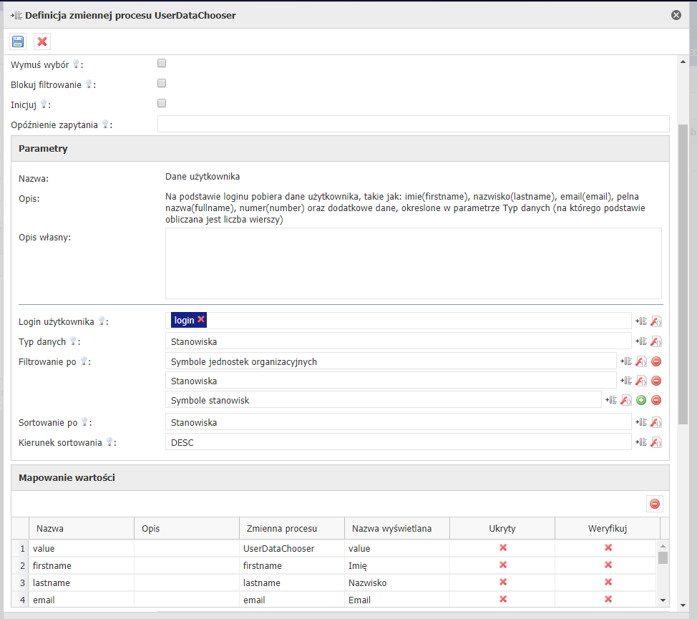Remove the login tag from Login użytkownika
The width and height of the screenshot is (697, 619).
(201, 320)
